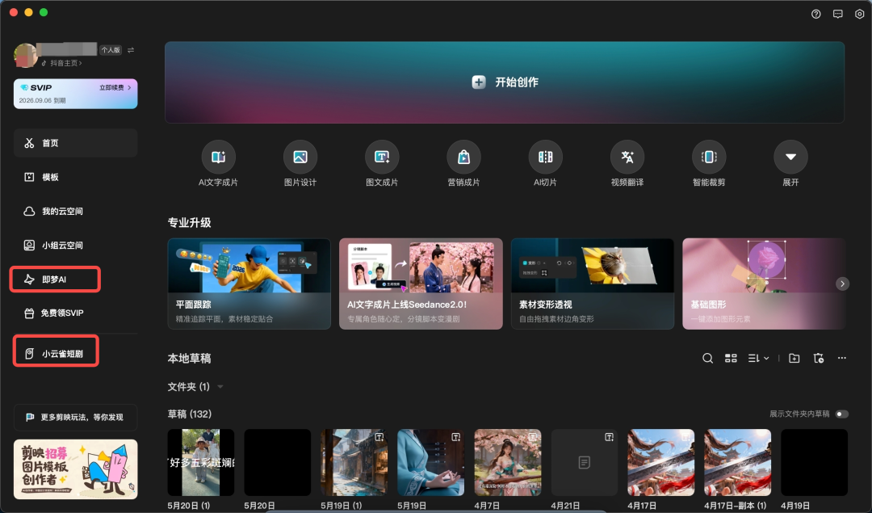This screenshot has width=872, height=513.
Task: Open settings hexagon icon in title bar
Action: tap(859, 14)
